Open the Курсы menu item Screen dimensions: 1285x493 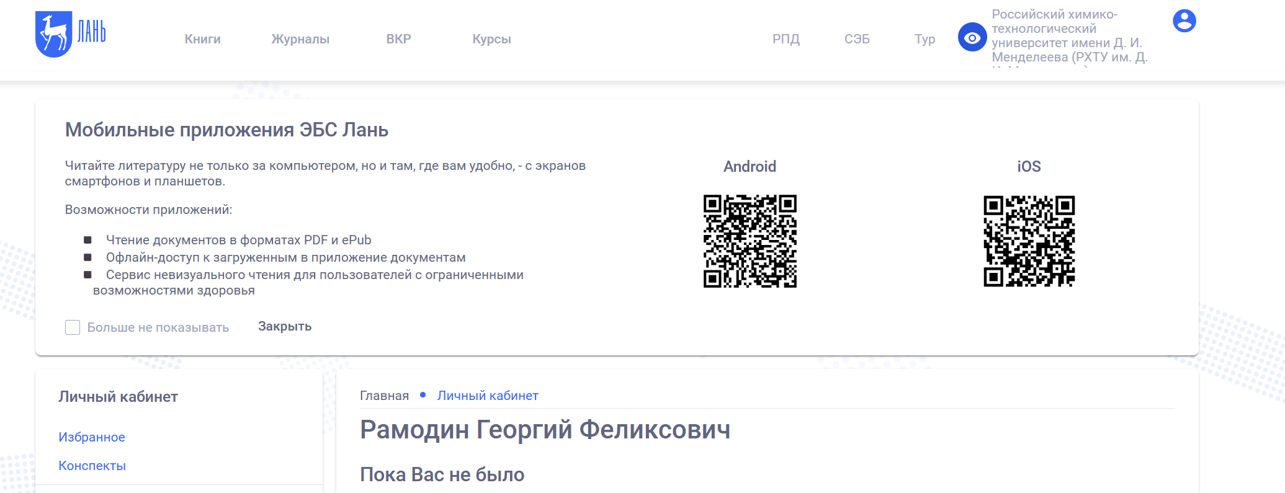pyautogui.click(x=491, y=39)
